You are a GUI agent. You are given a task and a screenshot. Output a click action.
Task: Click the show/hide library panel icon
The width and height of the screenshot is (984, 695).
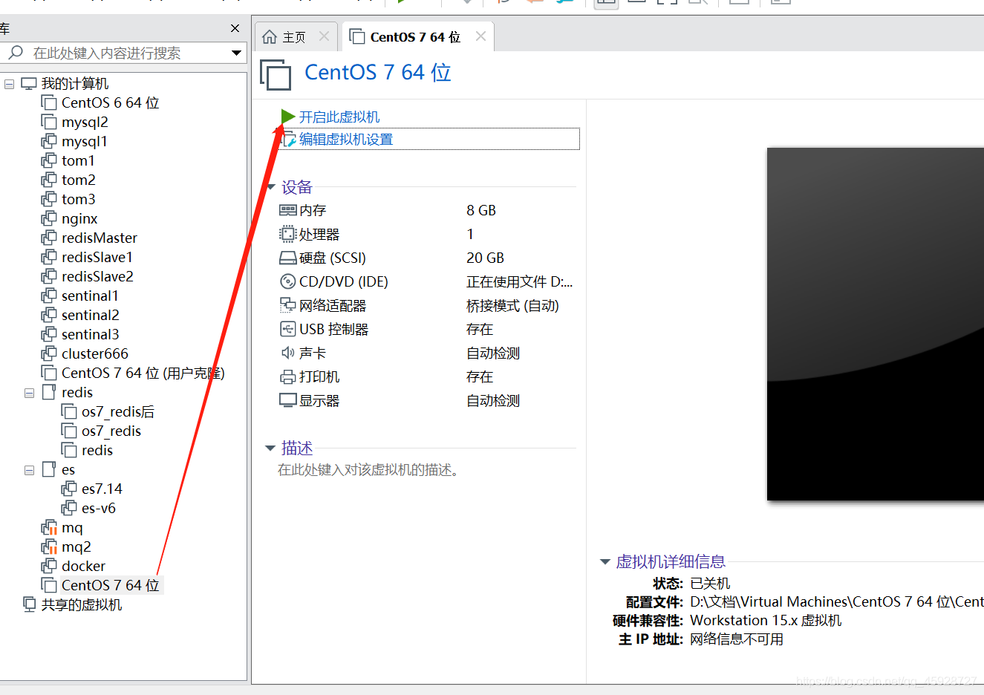(x=606, y=4)
